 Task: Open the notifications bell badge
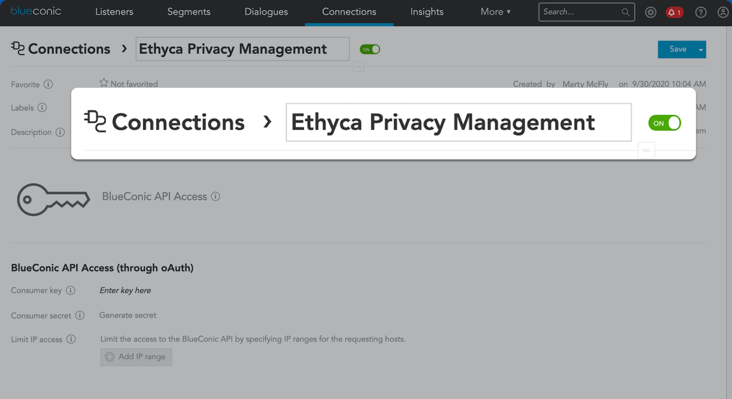pos(674,12)
